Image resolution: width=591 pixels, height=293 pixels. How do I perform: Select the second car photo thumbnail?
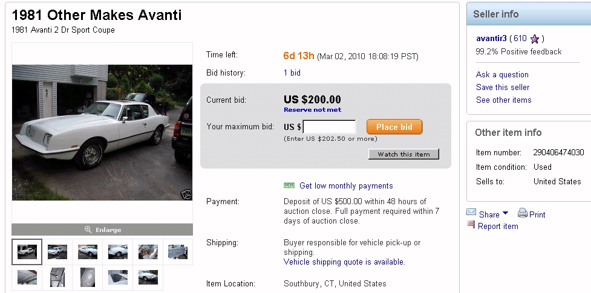click(x=57, y=252)
